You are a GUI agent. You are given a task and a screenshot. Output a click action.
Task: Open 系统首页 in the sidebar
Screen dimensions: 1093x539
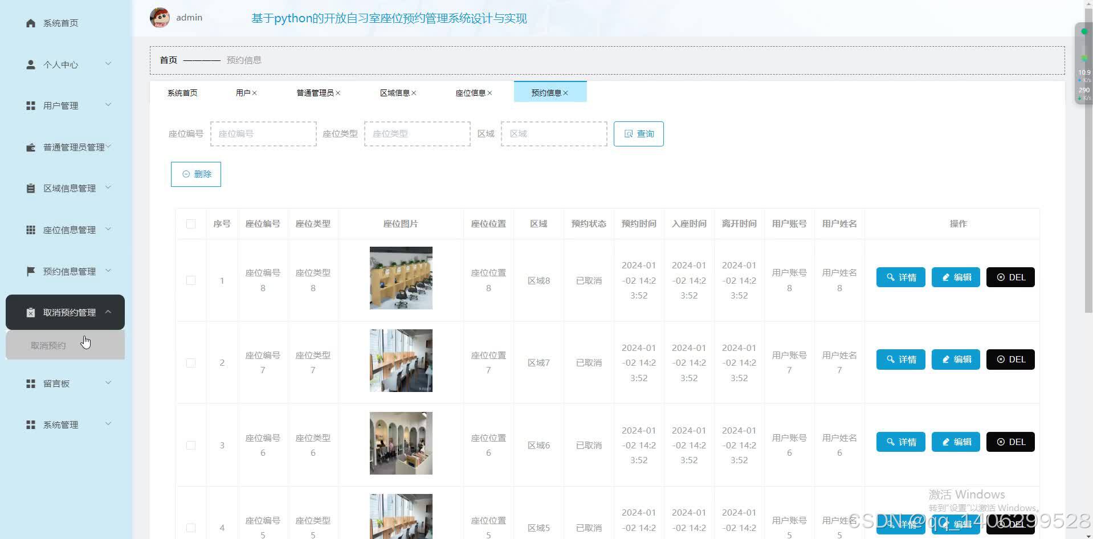[60, 23]
